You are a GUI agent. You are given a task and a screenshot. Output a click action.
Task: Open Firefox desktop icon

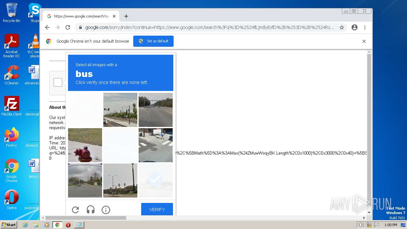tap(11, 137)
